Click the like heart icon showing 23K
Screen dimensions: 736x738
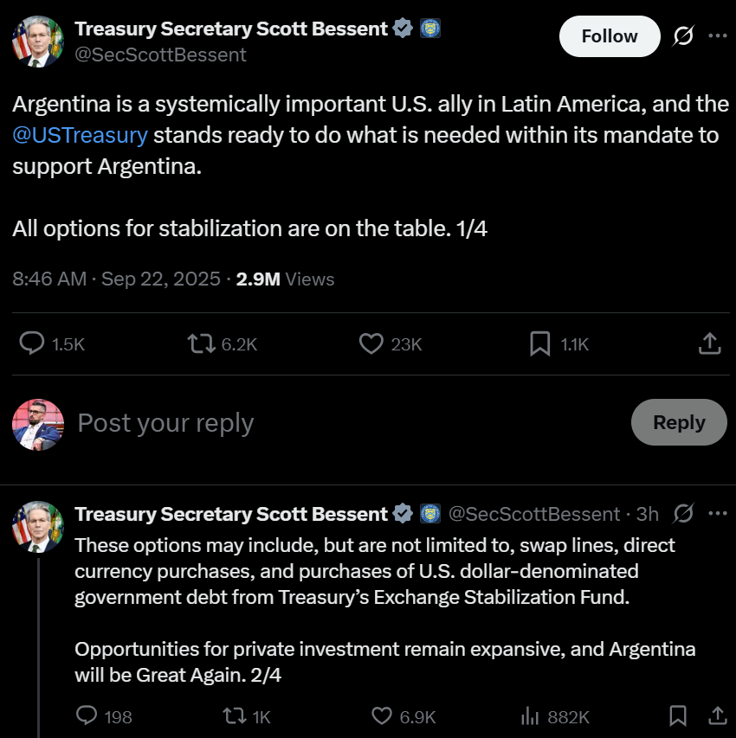tap(371, 343)
